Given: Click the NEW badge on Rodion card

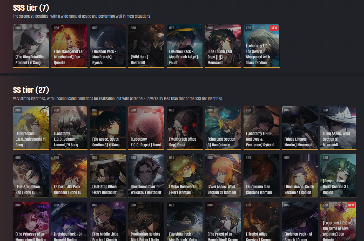Looking at the screenshot, I should click(x=274, y=28).
